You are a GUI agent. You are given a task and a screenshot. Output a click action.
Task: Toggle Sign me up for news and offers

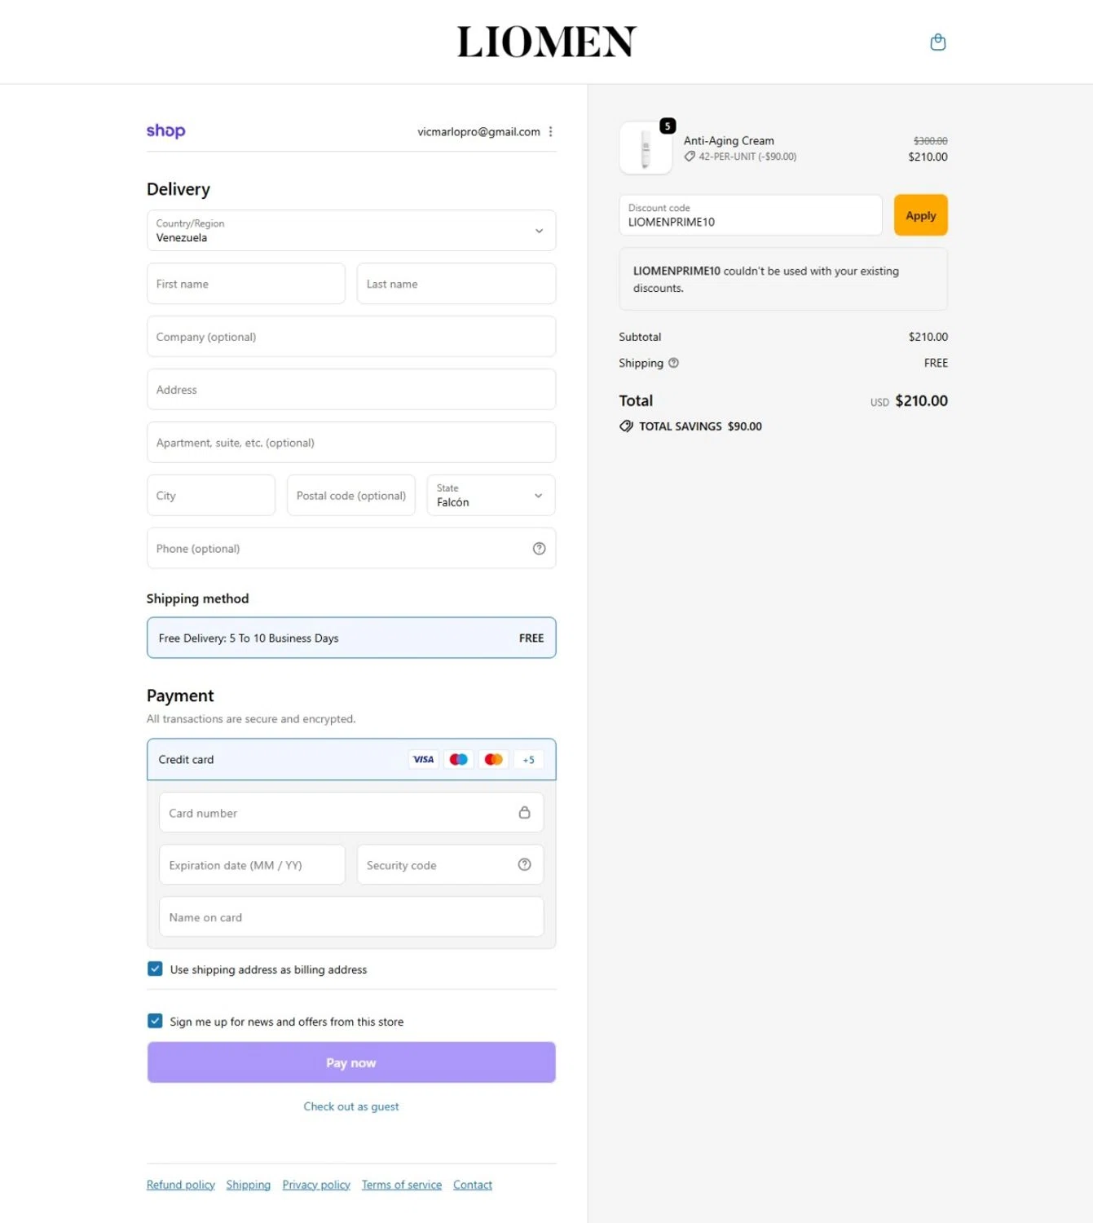(155, 1021)
